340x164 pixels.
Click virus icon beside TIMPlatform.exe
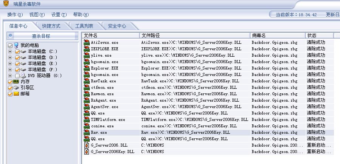[87, 119]
